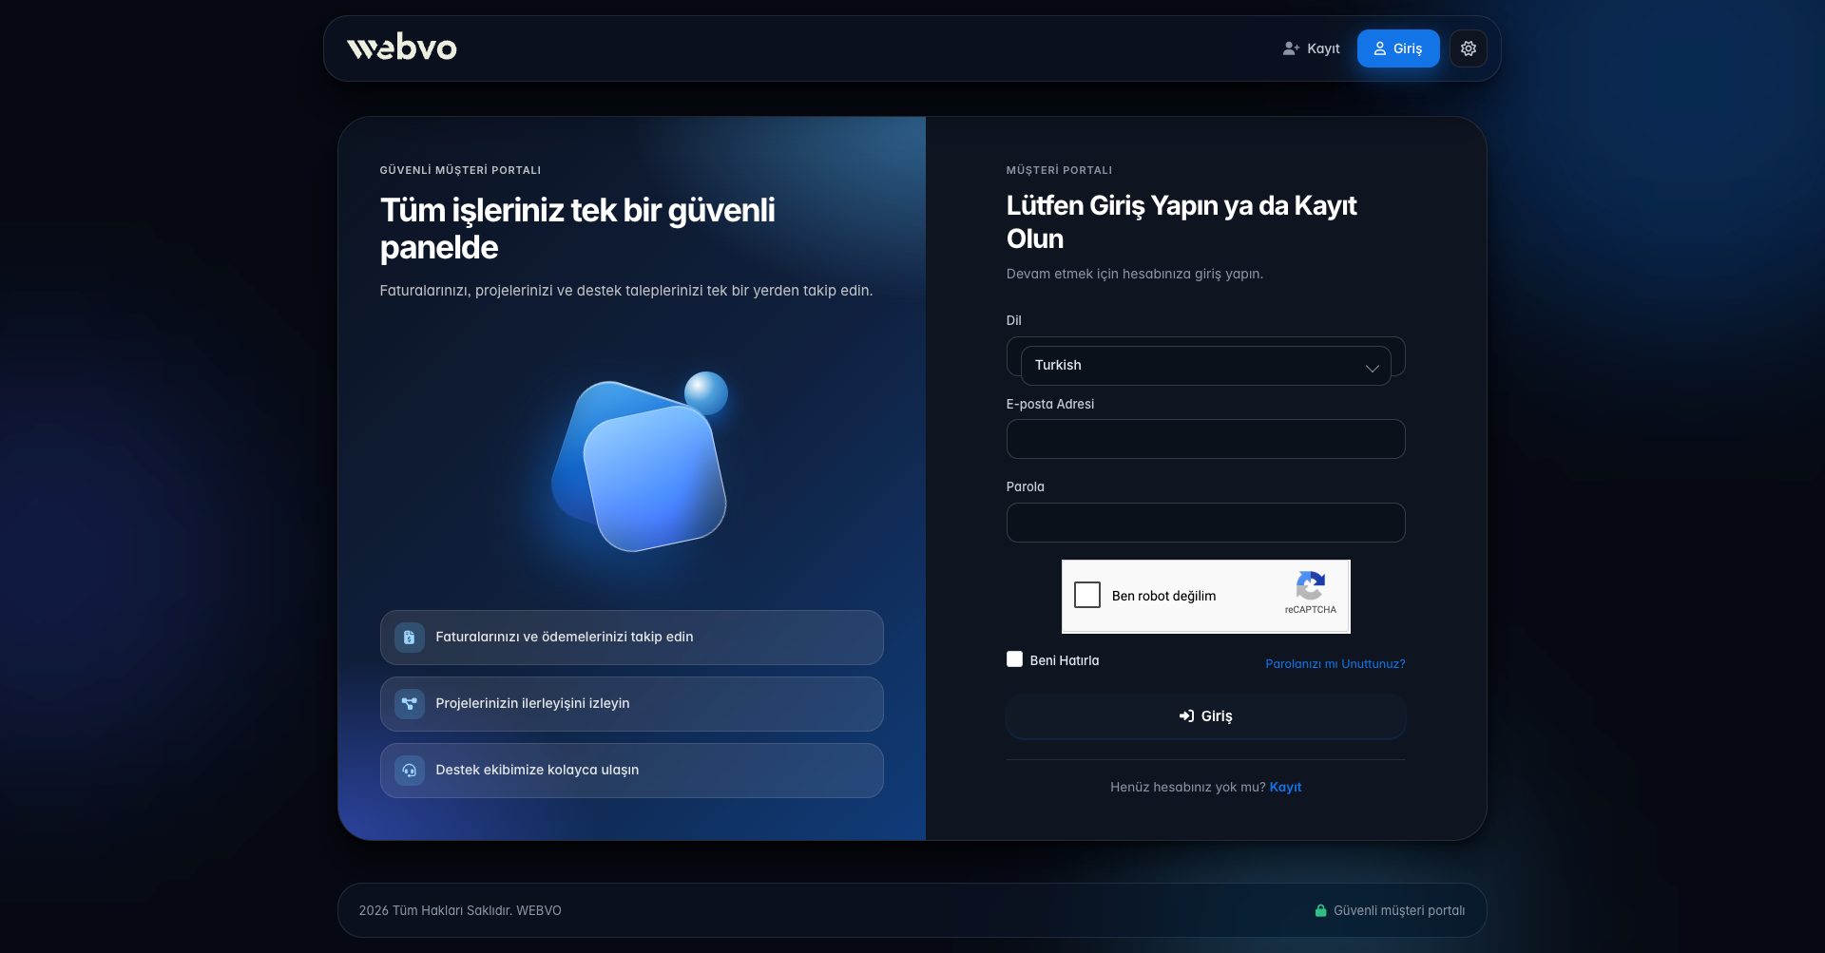1825x953 pixels.
Task: Click Faturalarınızı ve ödemelerinizi takip edin text
Action: click(565, 637)
